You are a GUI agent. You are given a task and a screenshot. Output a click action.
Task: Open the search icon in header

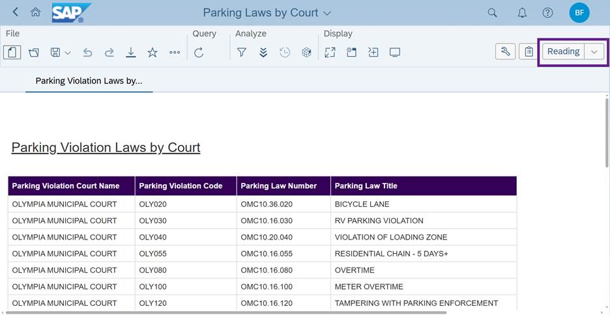pos(492,13)
